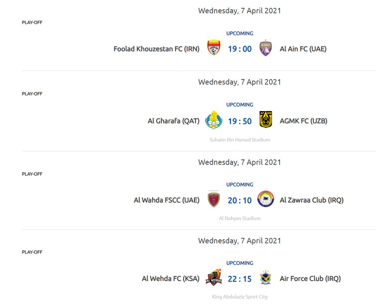
Task: Click the Air Force Club crest
Action: point(266,278)
